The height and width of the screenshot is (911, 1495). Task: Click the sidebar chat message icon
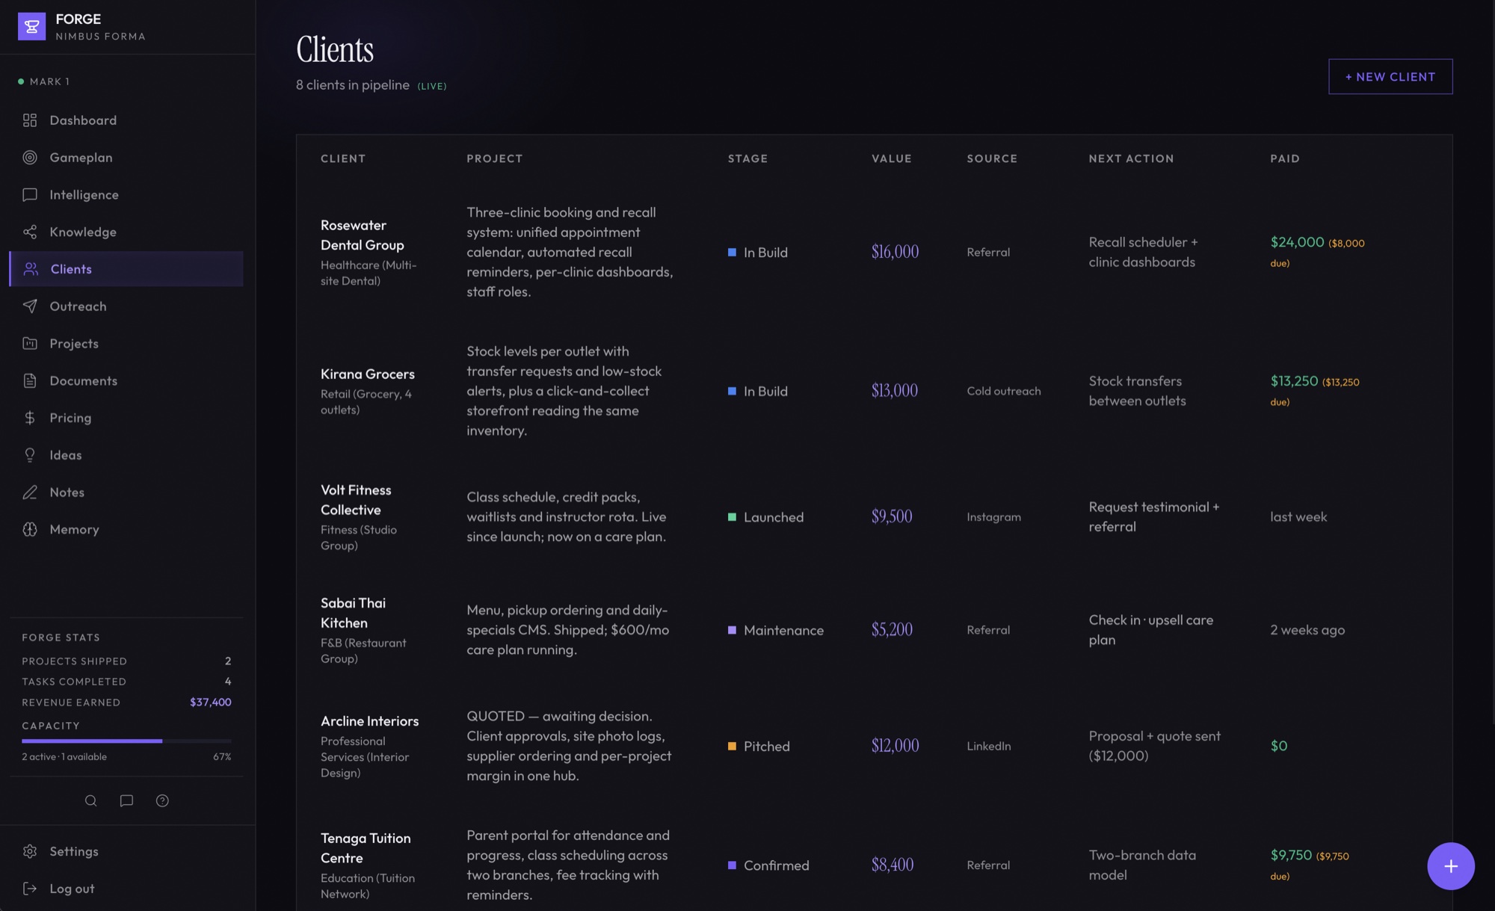tap(126, 800)
